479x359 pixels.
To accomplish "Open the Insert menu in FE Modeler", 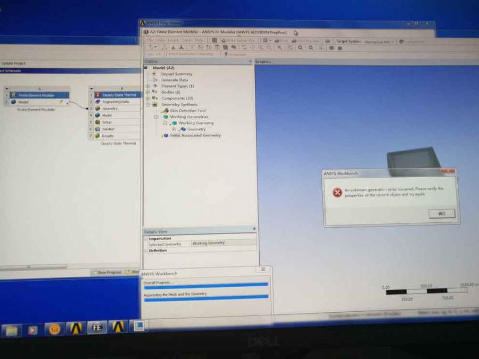I will coord(173,40).
